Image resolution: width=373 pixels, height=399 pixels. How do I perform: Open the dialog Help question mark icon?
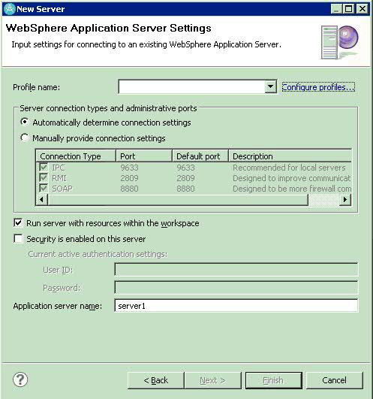[20, 380]
